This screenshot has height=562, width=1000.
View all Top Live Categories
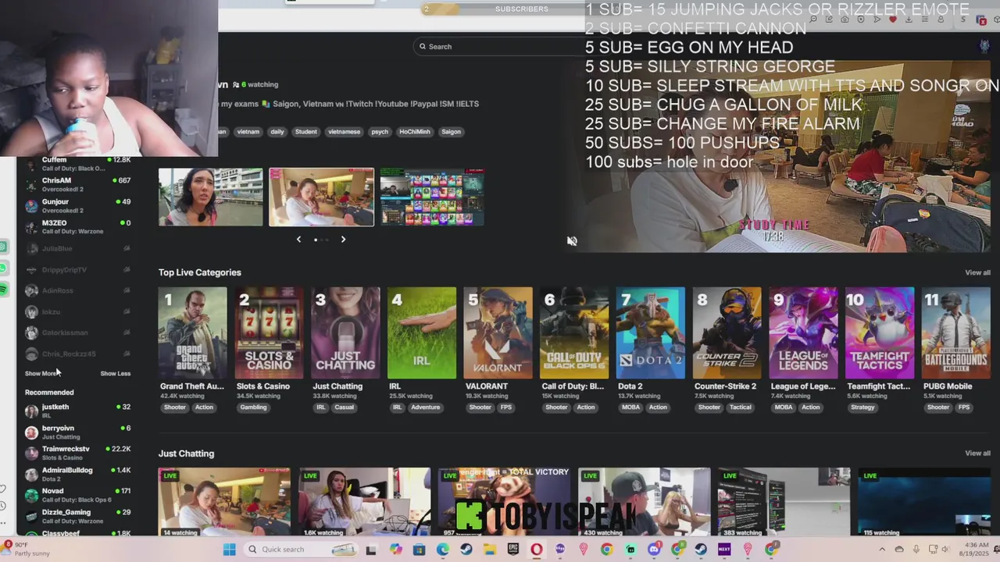pyautogui.click(x=977, y=272)
